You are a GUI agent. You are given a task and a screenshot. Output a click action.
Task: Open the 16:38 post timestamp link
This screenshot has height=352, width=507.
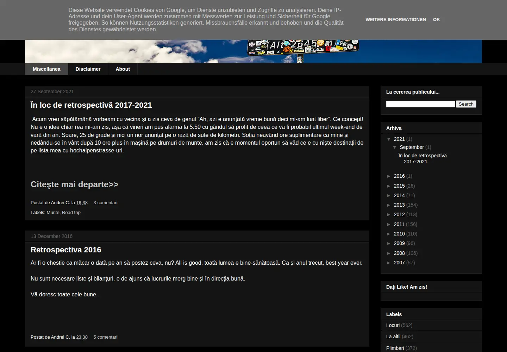tap(82, 203)
